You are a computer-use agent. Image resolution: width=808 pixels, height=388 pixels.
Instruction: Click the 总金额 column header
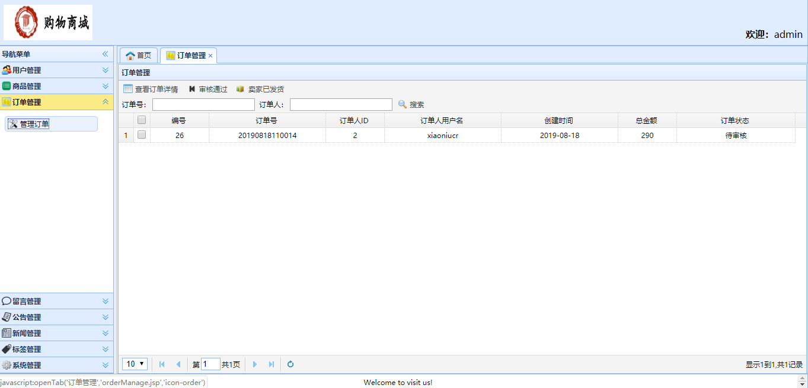[647, 121]
